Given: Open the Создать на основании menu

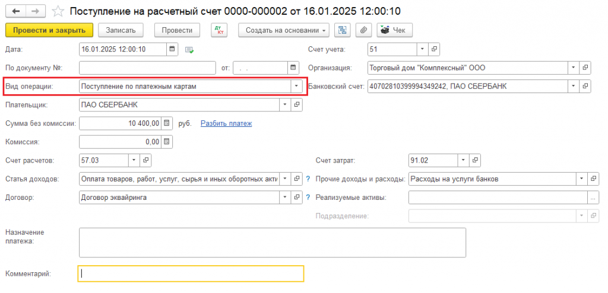Looking at the screenshot, I should coord(283,30).
